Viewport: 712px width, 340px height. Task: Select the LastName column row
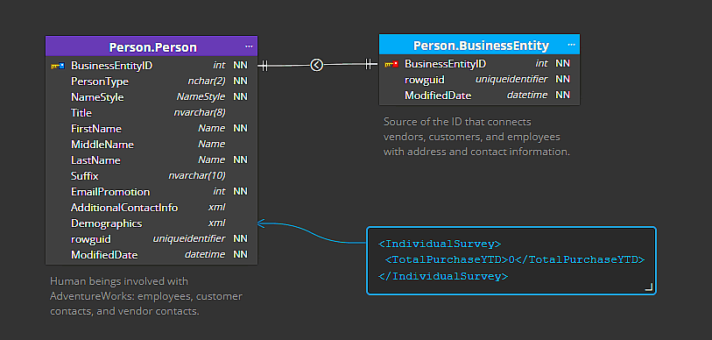[152, 160]
